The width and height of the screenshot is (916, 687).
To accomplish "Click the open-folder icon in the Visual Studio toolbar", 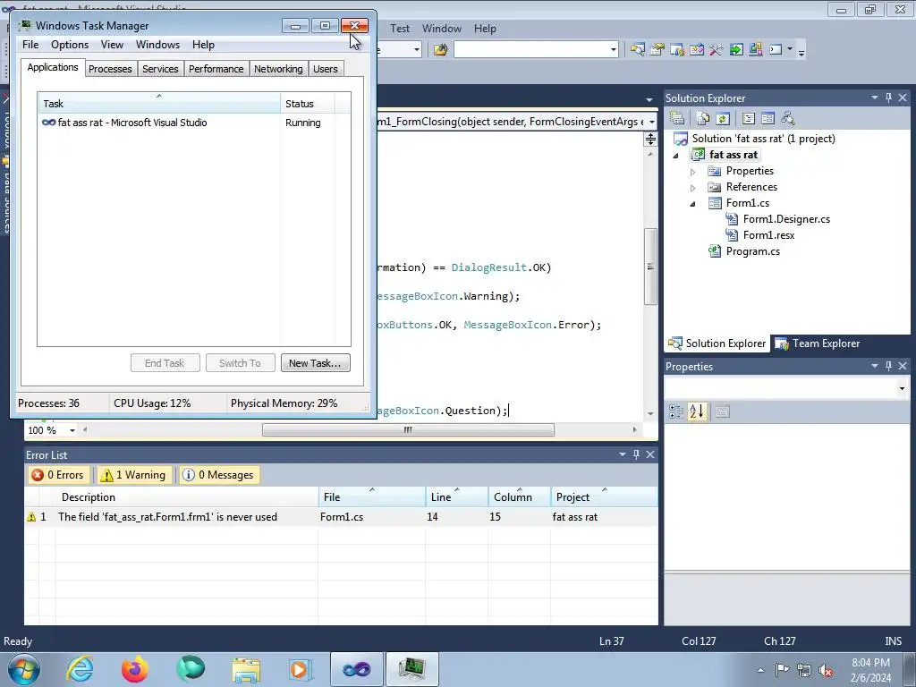I will click(x=440, y=50).
